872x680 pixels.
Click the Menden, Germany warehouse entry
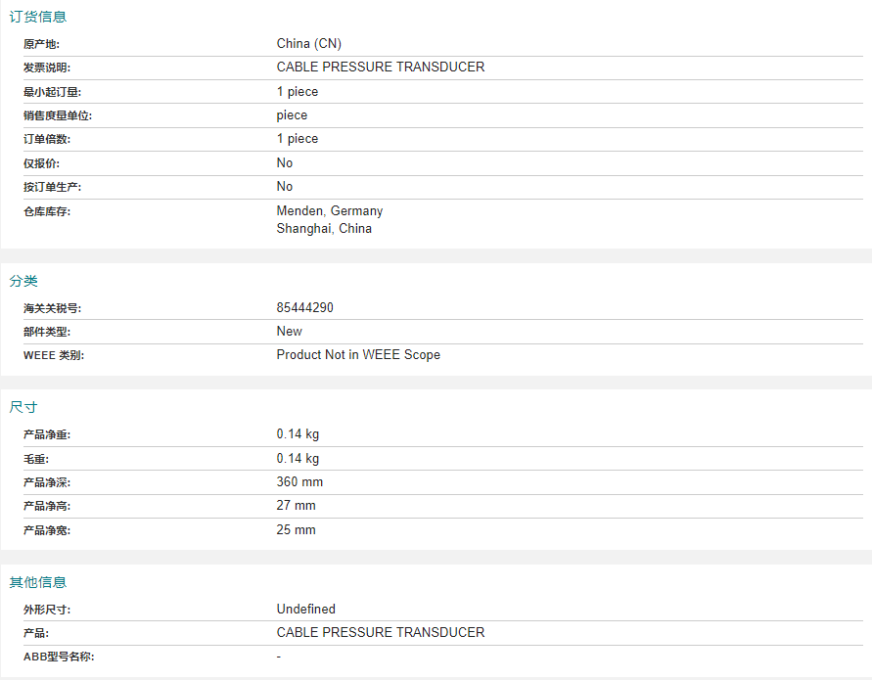pos(330,210)
